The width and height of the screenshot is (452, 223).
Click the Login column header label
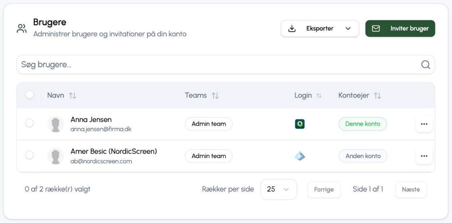point(303,96)
